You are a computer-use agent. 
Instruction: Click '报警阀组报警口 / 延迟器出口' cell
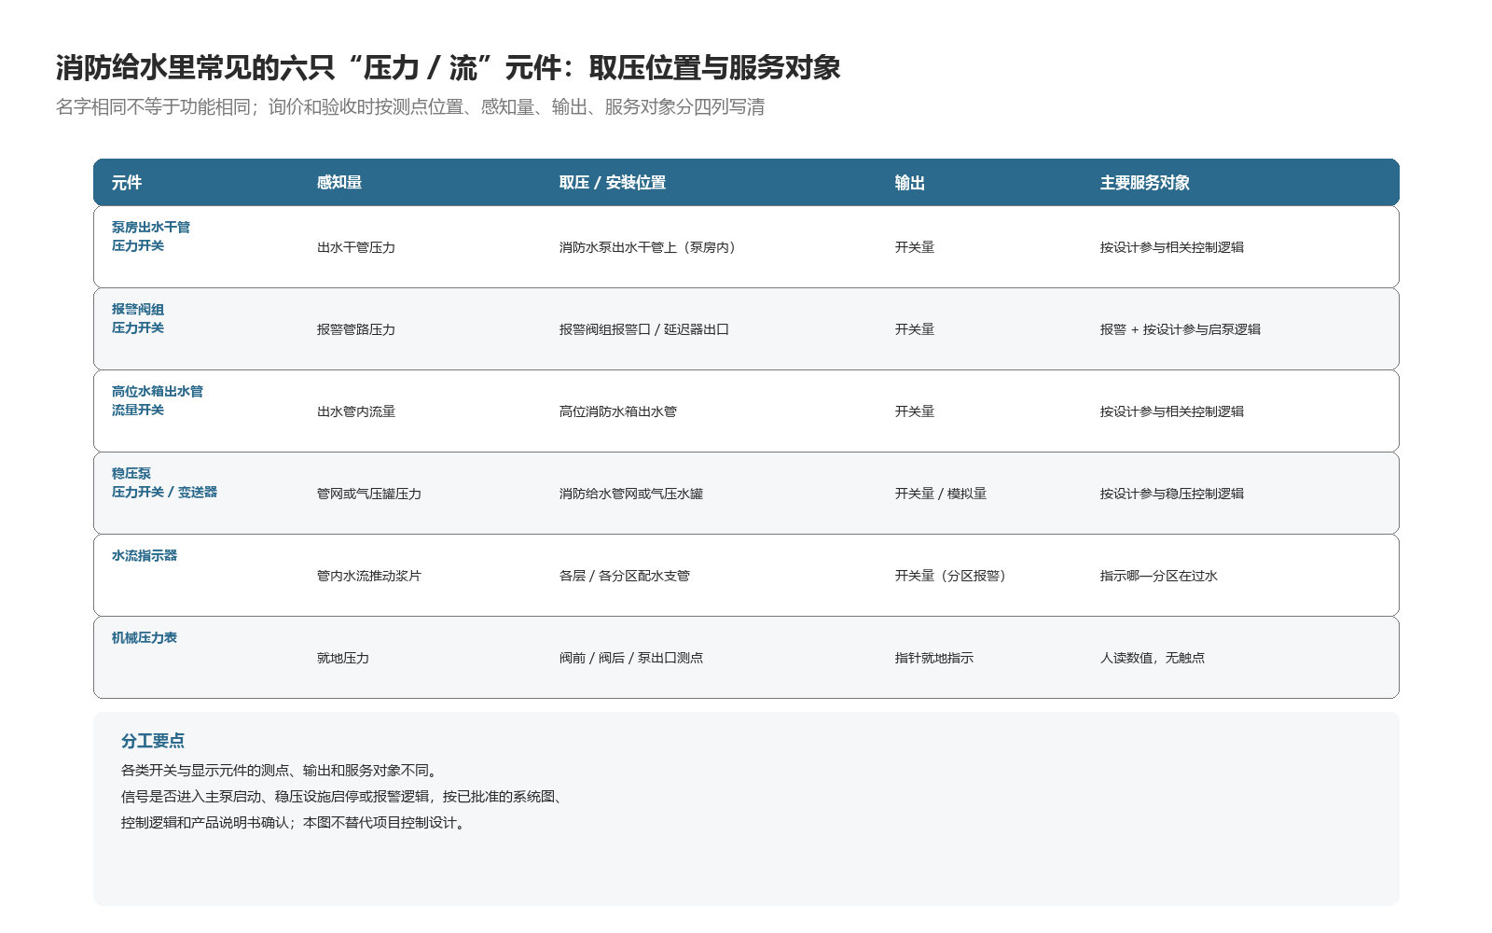point(644,329)
